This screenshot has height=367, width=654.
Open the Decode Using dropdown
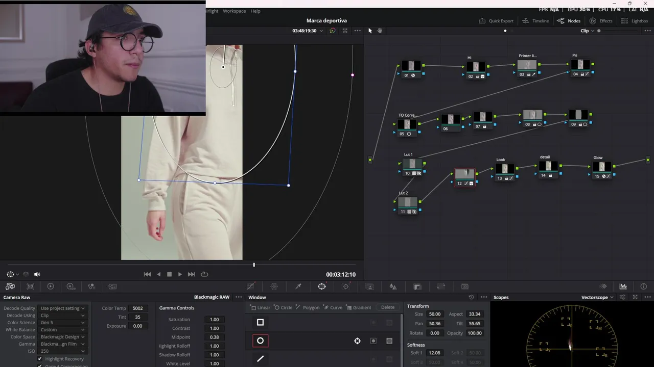pos(62,316)
